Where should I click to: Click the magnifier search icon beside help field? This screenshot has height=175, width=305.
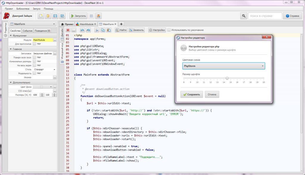click(x=244, y=16)
